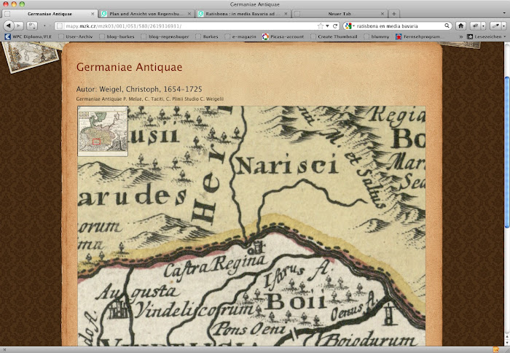Open a new tab with plus button

pos(394,14)
